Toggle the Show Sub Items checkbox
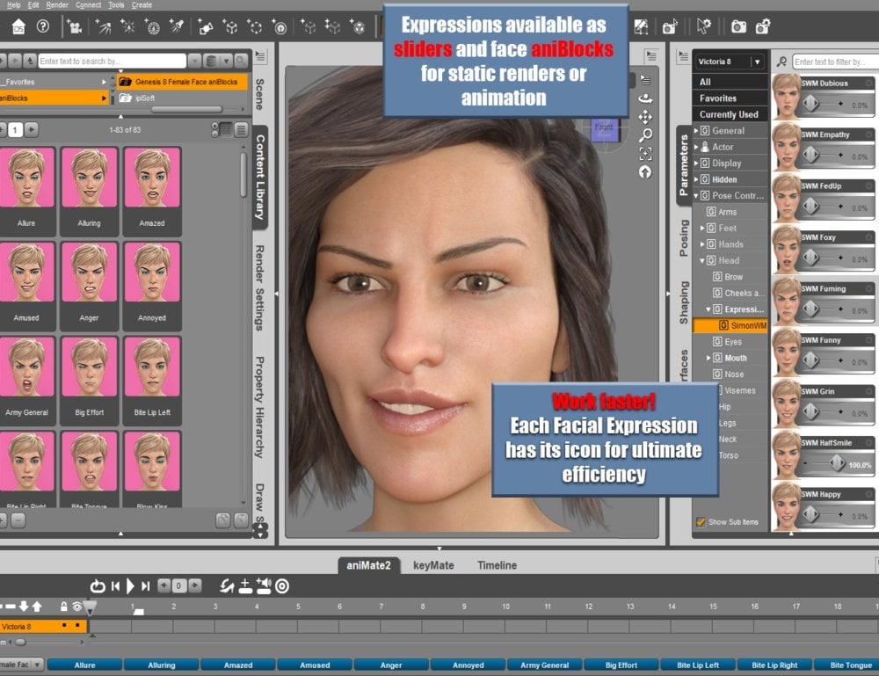The image size is (879, 676). 701,520
